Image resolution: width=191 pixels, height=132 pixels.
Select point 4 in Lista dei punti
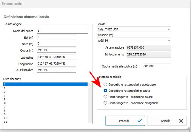tap(45, 96)
